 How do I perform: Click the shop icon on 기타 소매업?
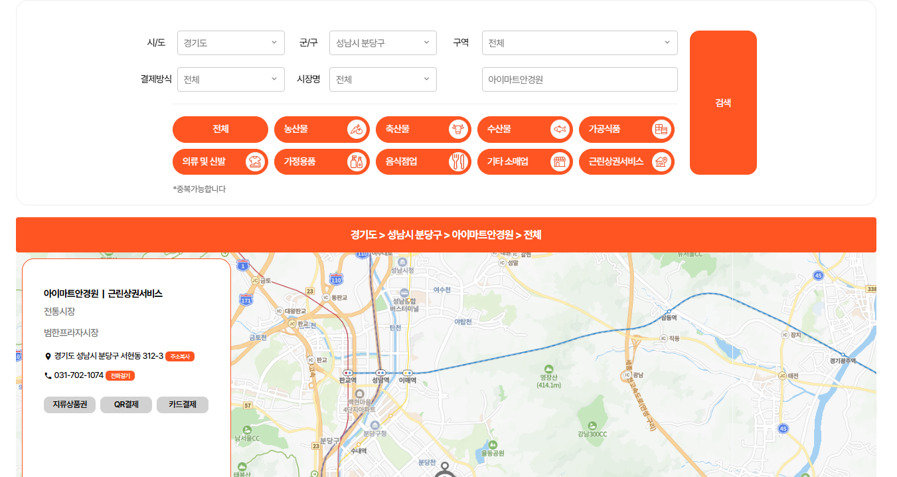pyautogui.click(x=560, y=161)
